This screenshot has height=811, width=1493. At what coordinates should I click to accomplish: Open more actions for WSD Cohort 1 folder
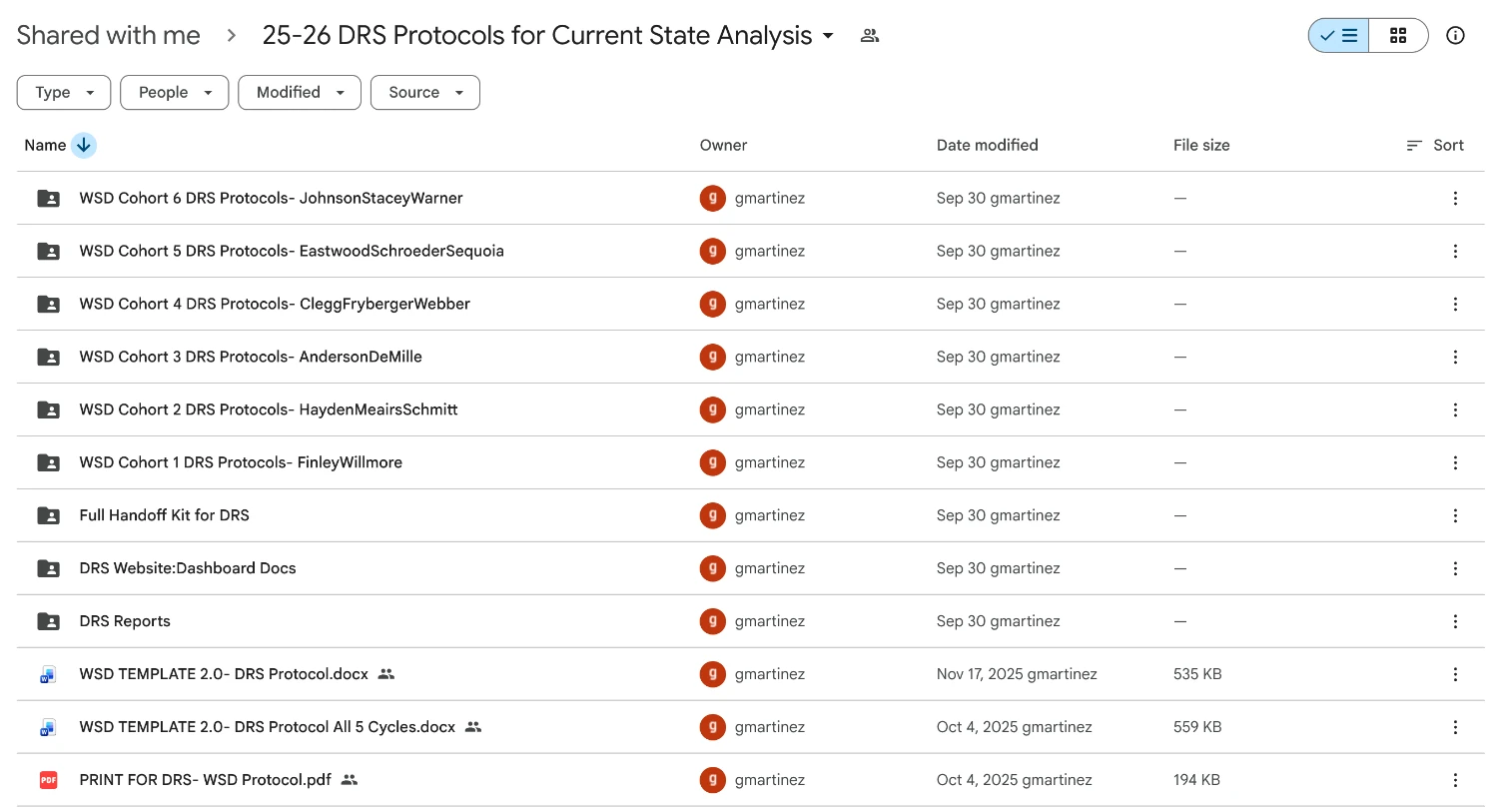click(x=1455, y=462)
